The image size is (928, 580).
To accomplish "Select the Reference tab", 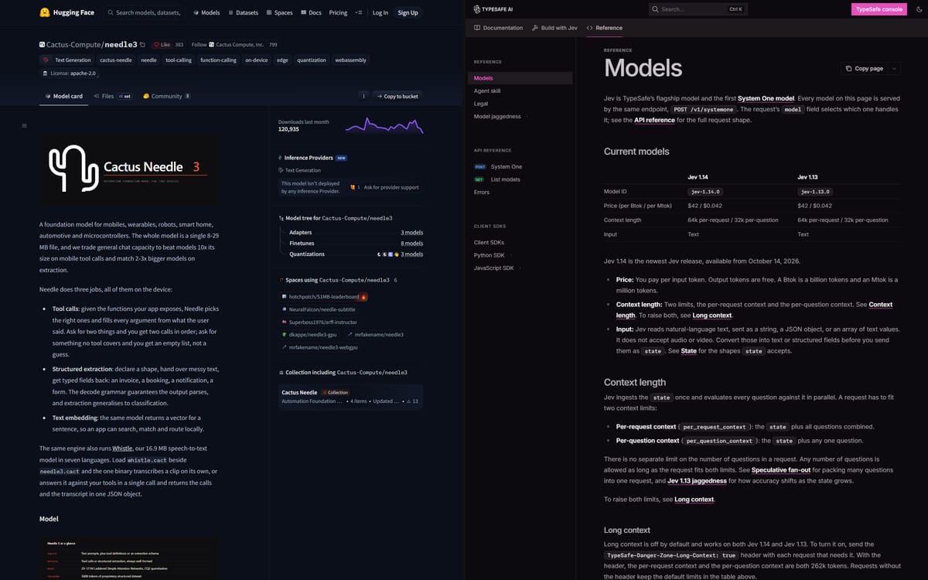I will click(604, 28).
